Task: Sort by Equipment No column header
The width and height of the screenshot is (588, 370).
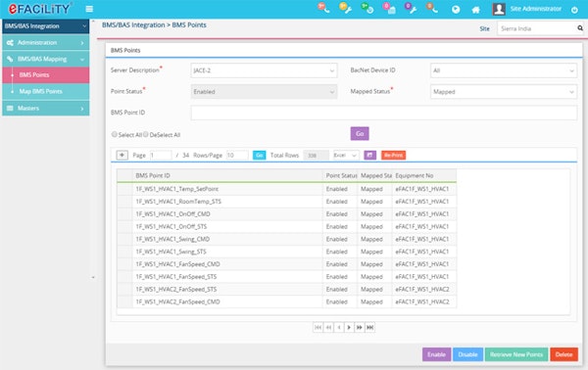Action: click(x=424, y=175)
